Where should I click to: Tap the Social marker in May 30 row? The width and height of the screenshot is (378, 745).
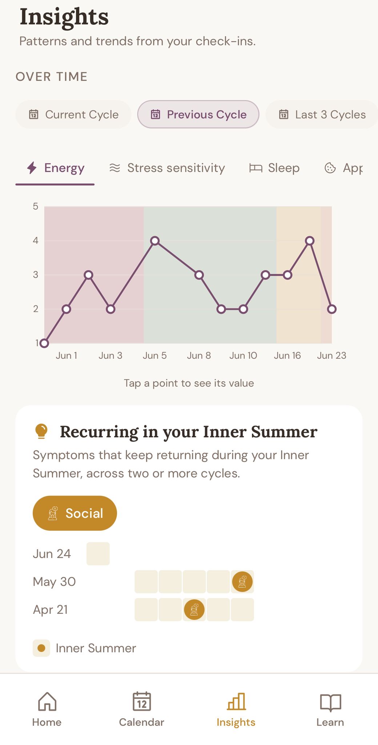[x=242, y=582]
